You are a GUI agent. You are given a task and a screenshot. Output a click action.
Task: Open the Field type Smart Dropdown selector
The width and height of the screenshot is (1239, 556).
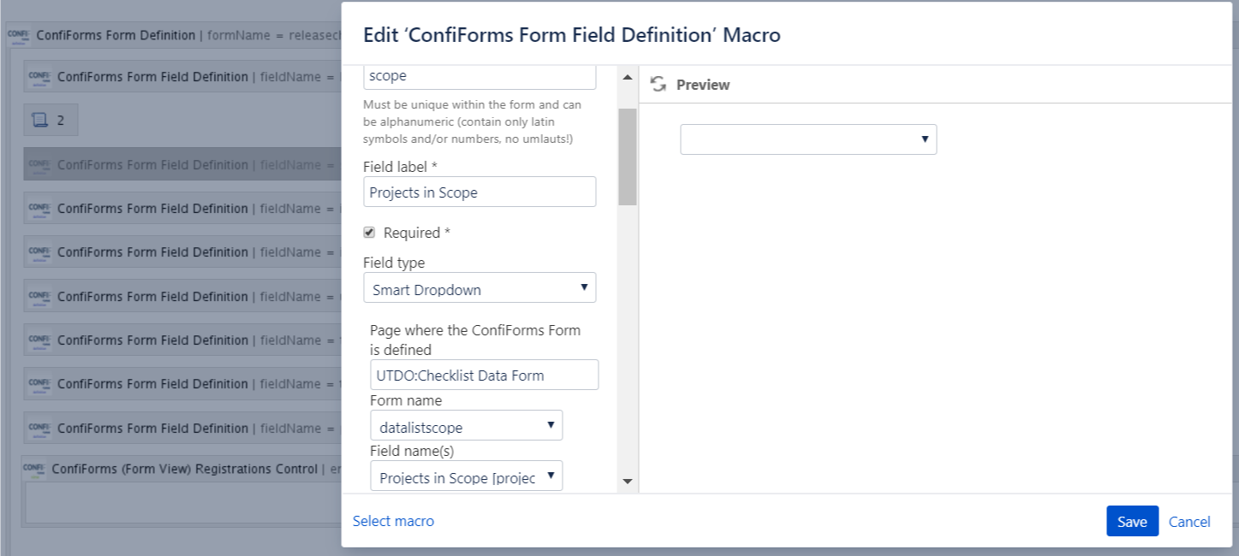480,288
